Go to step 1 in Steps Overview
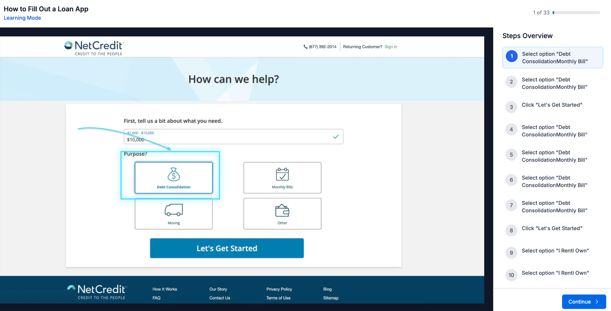The height and width of the screenshot is (311, 611). pos(553,58)
